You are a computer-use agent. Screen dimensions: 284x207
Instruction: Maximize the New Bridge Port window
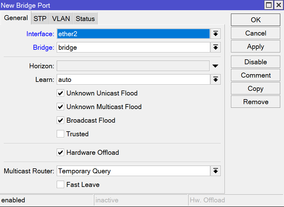(x=269, y=5)
